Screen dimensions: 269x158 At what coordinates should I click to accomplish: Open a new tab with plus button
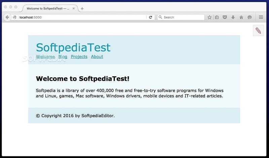pyautogui.click(x=82, y=9)
